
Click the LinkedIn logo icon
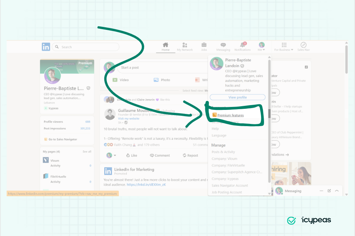tap(46, 47)
